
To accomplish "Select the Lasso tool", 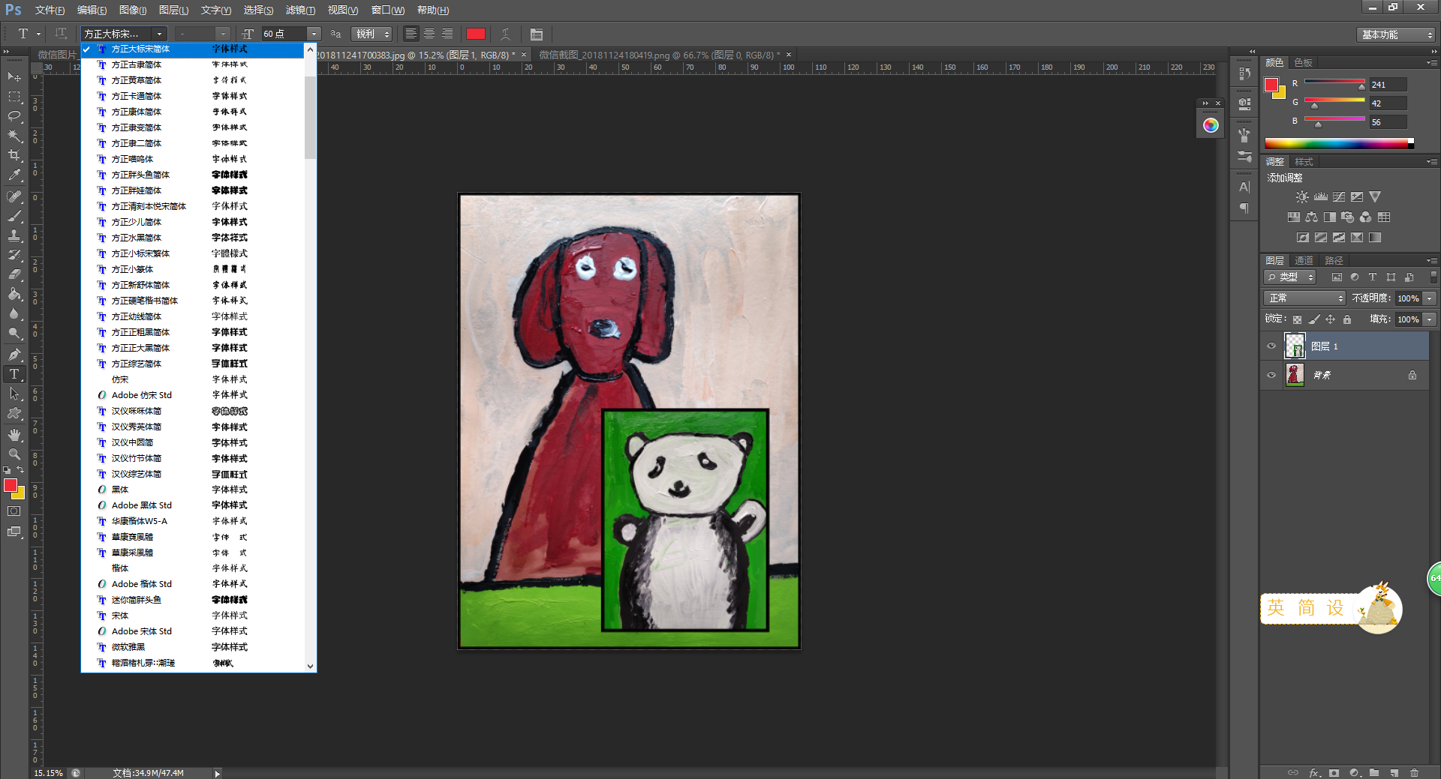I will point(14,116).
